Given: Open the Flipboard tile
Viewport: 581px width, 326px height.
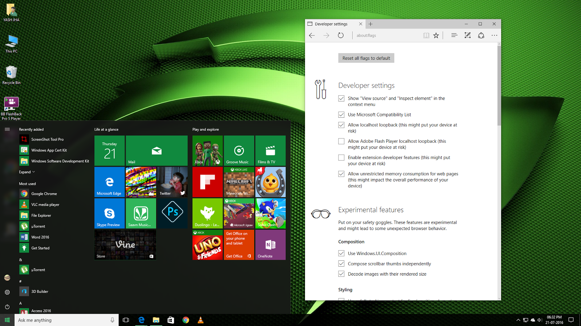Looking at the screenshot, I should click(207, 182).
